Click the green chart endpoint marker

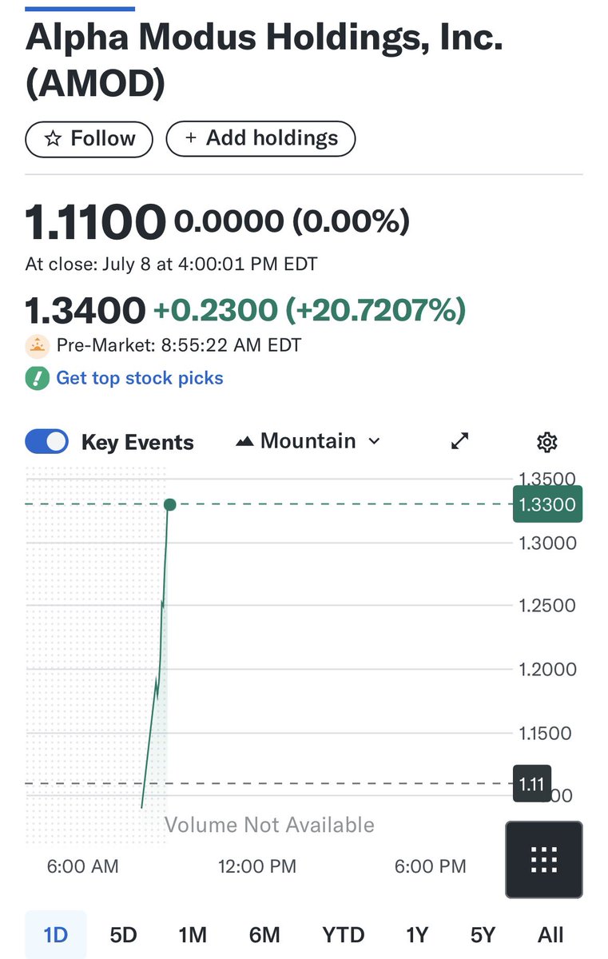click(169, 504)
